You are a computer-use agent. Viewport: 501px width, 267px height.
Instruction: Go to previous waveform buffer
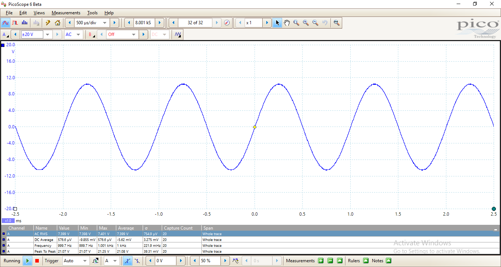(x=173, y=23)
